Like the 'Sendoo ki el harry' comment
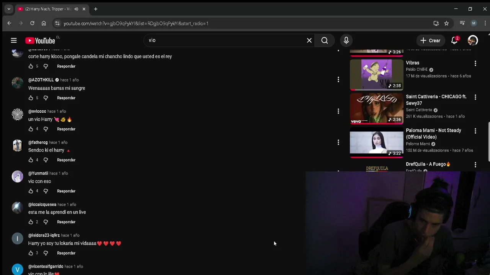Image resolution: width=490 pixels, height=275 pixels. point(31,160)
